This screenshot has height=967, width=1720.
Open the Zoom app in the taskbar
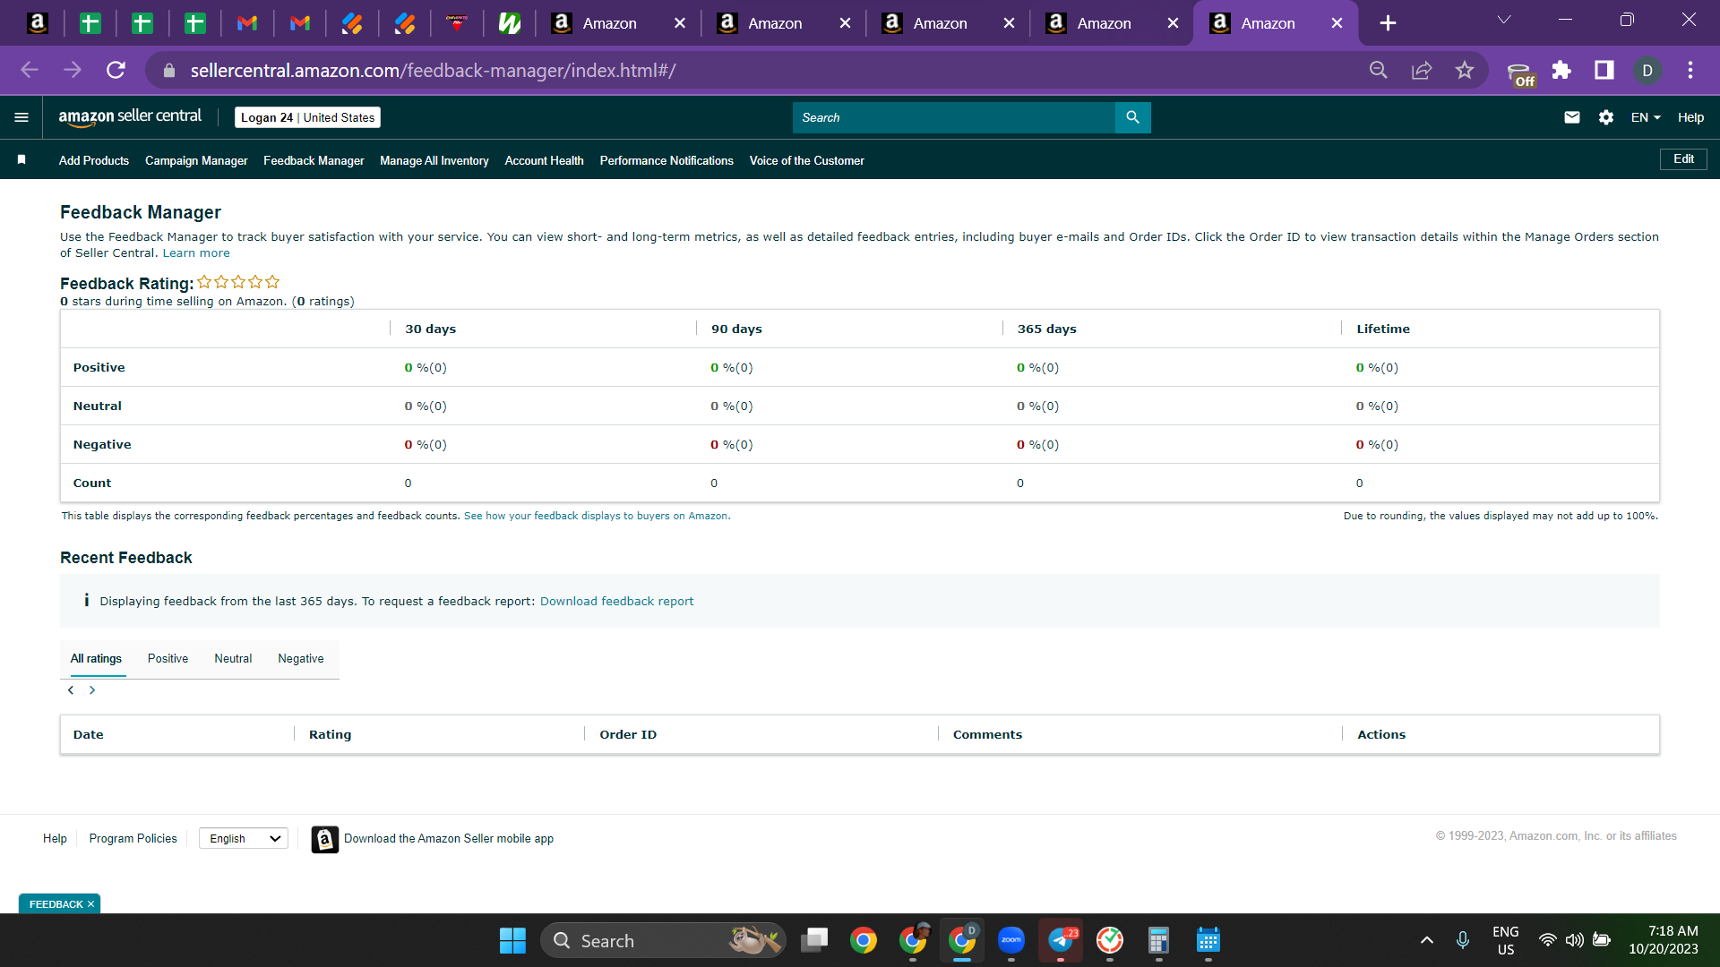(x=1011, y=940)
